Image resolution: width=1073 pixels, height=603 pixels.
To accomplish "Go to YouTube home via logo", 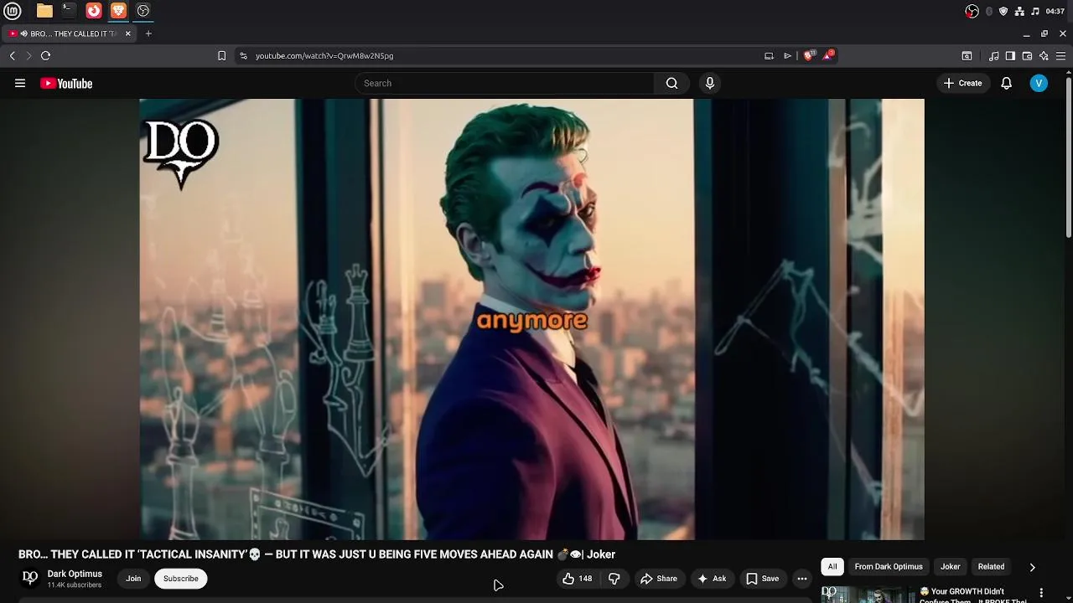I will 66,83.
